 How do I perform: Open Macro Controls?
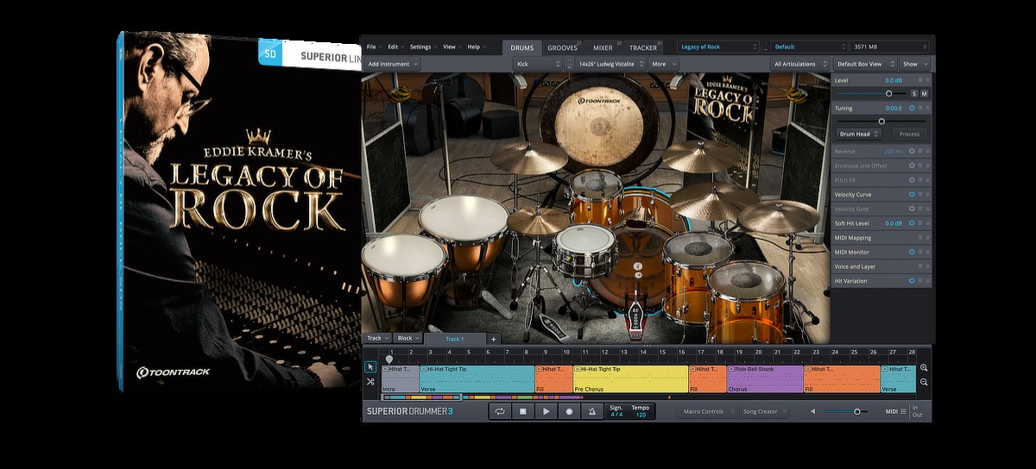[705, 411]
